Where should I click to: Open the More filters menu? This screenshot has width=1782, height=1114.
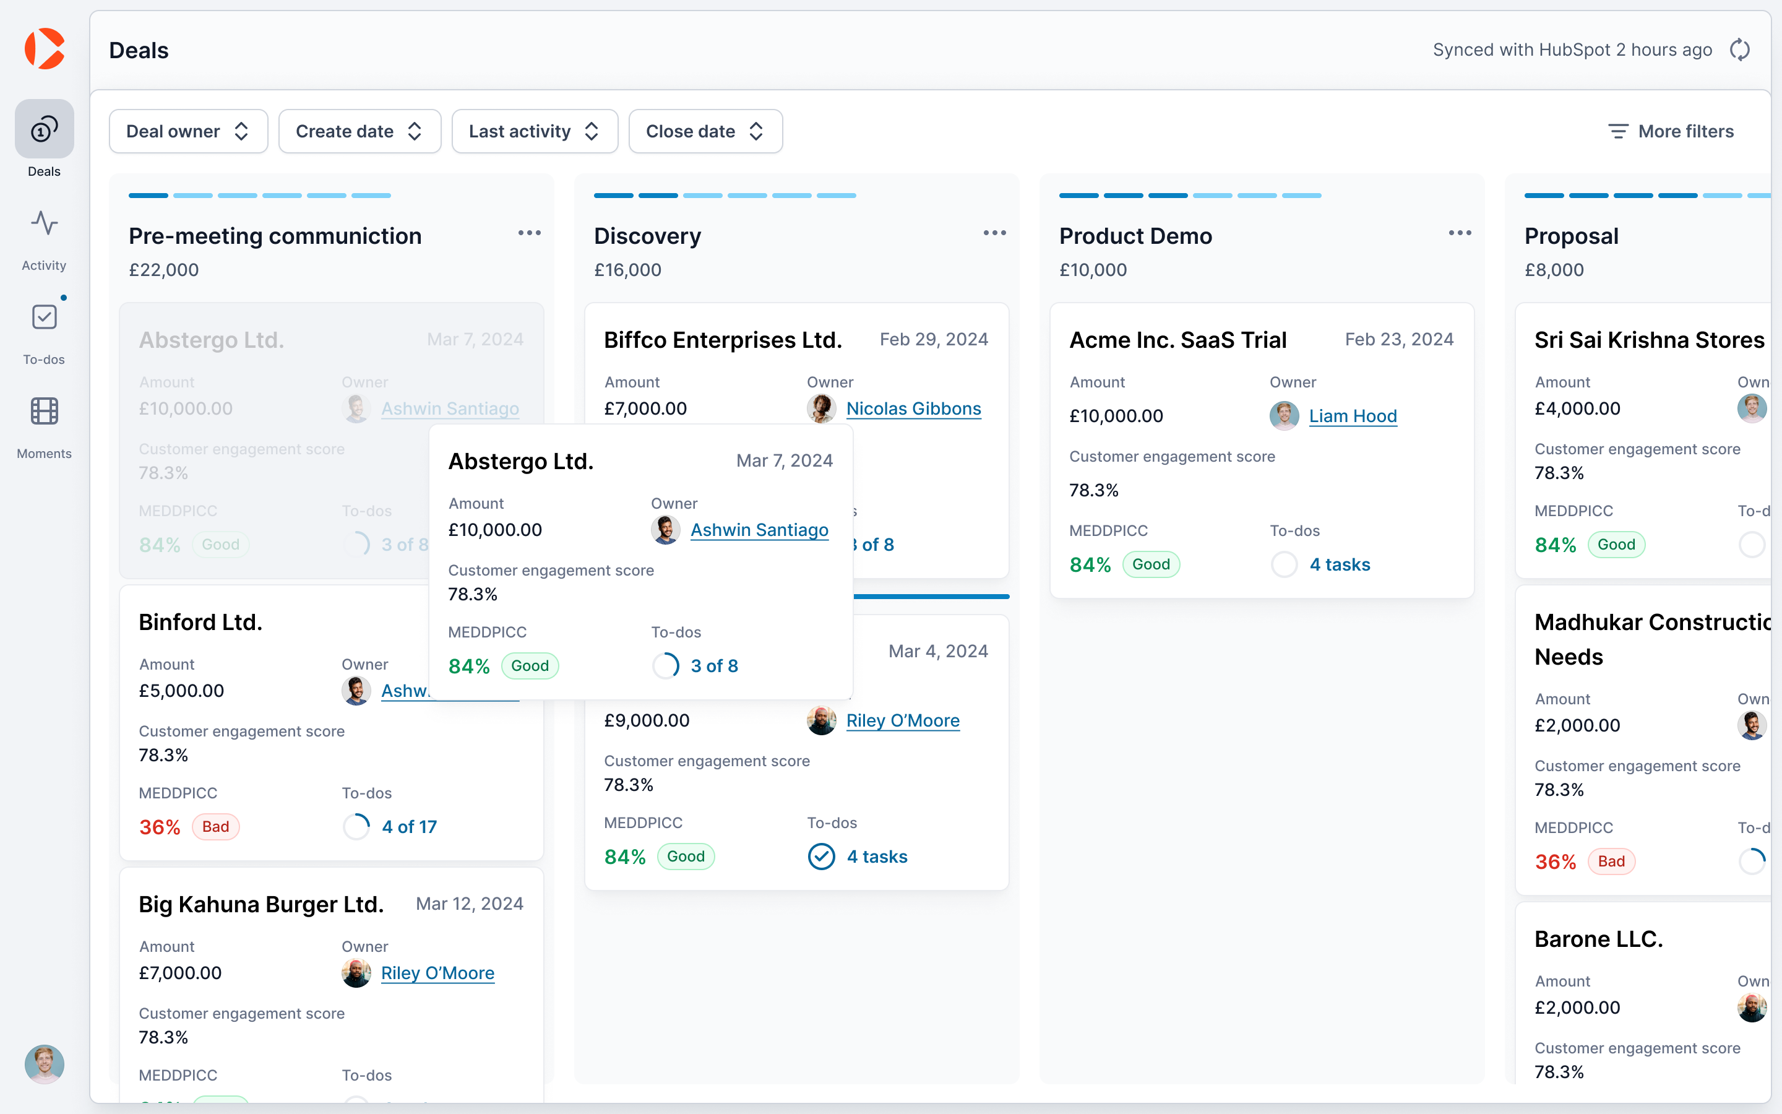pos(1671,131)
